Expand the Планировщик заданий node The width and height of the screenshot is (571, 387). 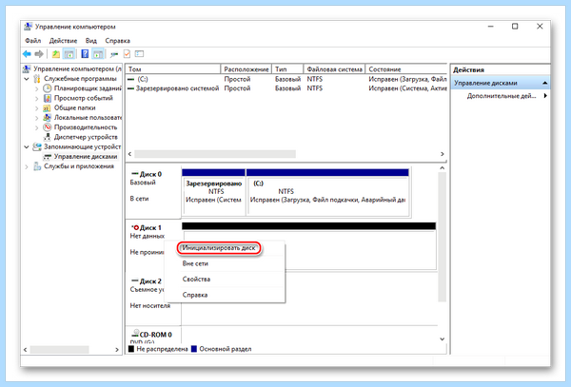[36, 88]
